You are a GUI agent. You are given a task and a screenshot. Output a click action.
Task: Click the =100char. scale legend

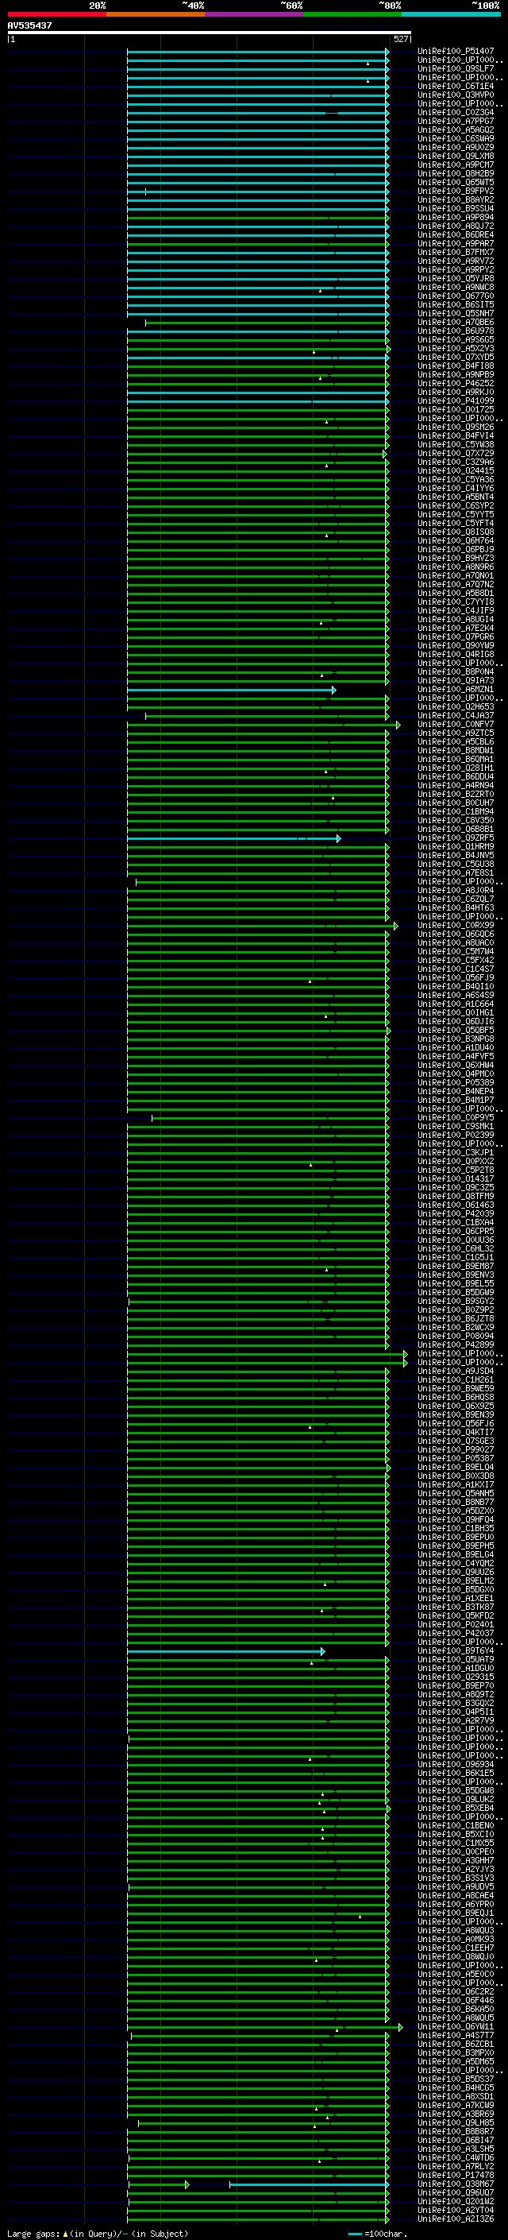377,2234
